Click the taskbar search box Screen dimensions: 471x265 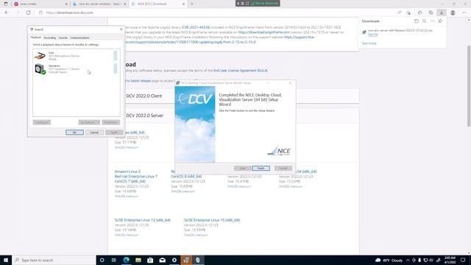coord(54,260)
